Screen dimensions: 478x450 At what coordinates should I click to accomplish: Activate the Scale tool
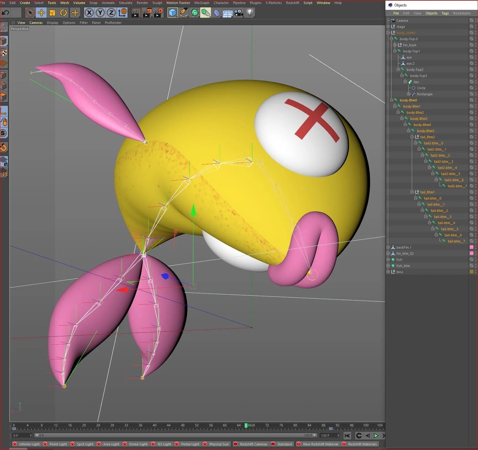pyautogui.click(x=52, y=13)
